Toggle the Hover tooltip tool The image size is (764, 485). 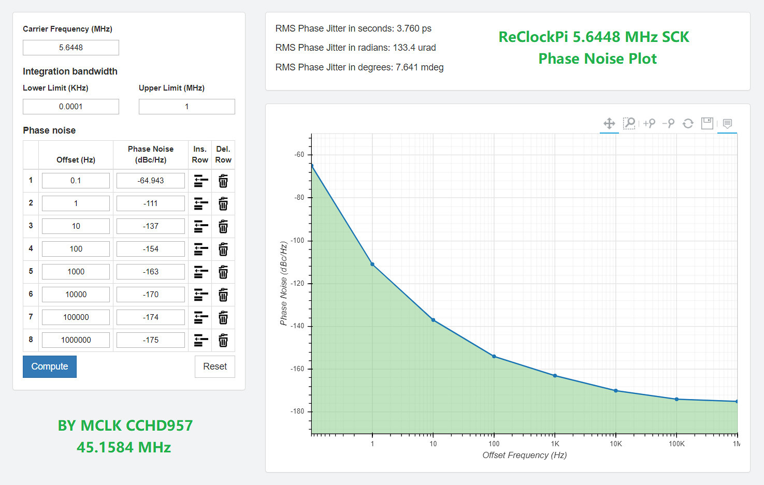coord(727,123)
